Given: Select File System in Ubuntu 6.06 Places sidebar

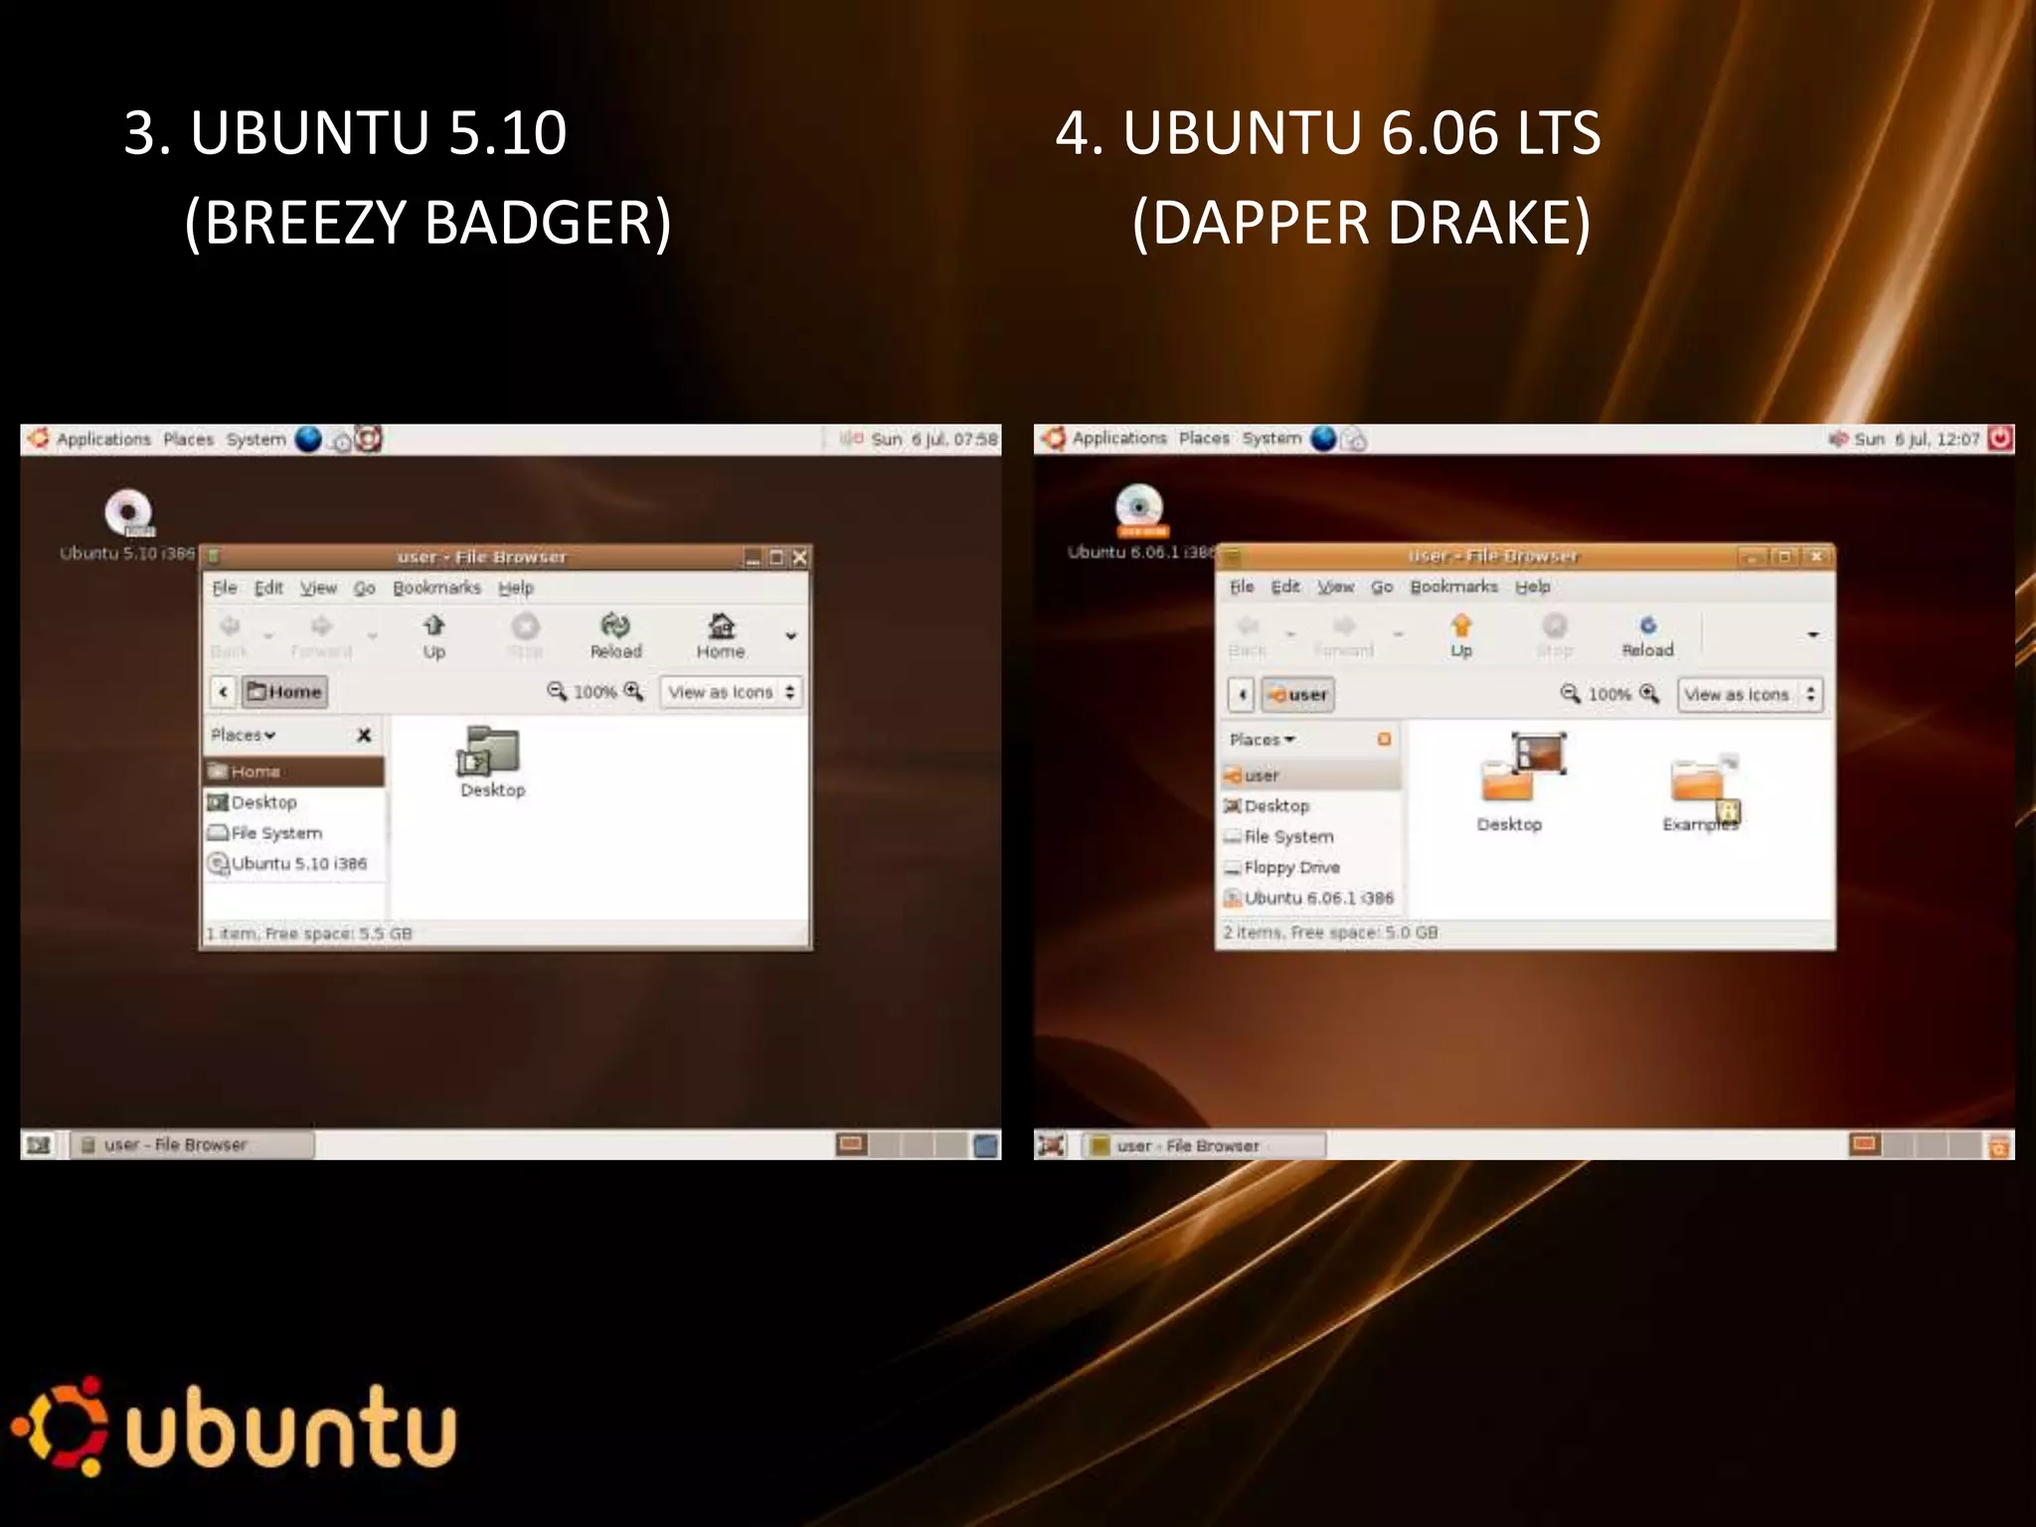Looking at the screenshot, I should coord(1311,837).
